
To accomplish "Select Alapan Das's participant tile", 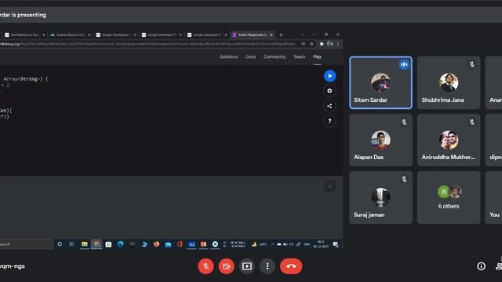I will pyautogui.click(x=380, y=140).
